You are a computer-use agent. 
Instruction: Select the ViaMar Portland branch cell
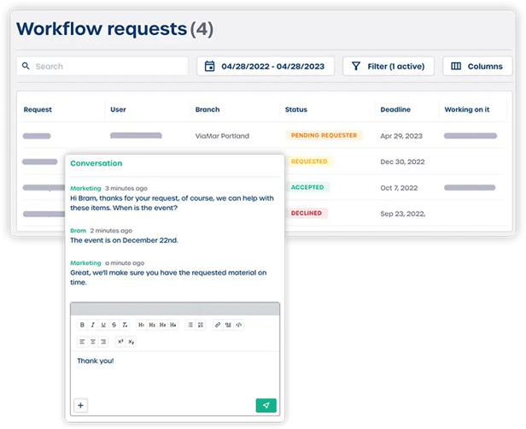coord(222,136)
